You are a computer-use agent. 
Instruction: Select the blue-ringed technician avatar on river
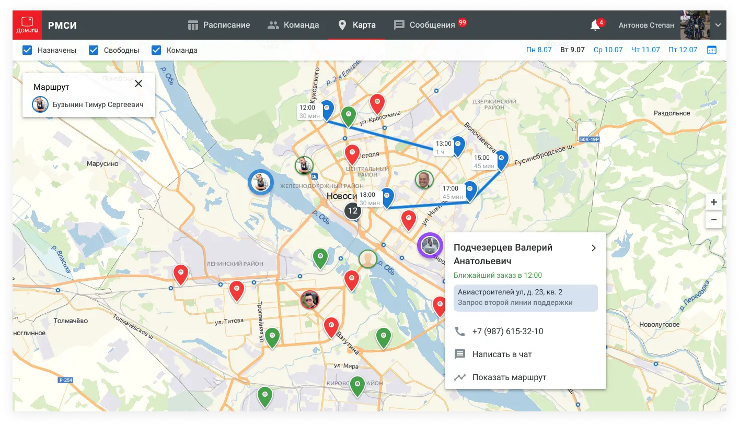click(x=261, y=182)
